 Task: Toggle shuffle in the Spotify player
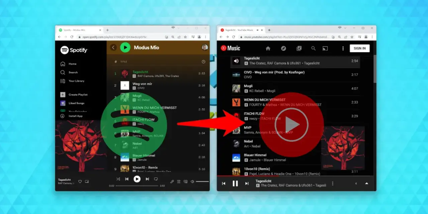coord(118,179)
